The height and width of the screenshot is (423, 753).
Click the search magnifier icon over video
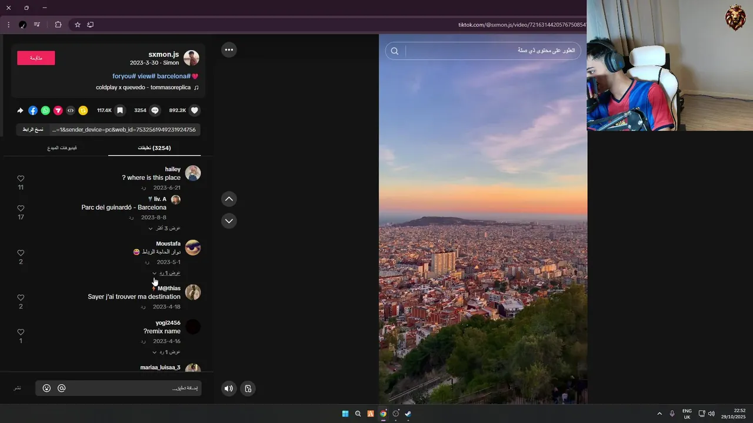point(395,51)
